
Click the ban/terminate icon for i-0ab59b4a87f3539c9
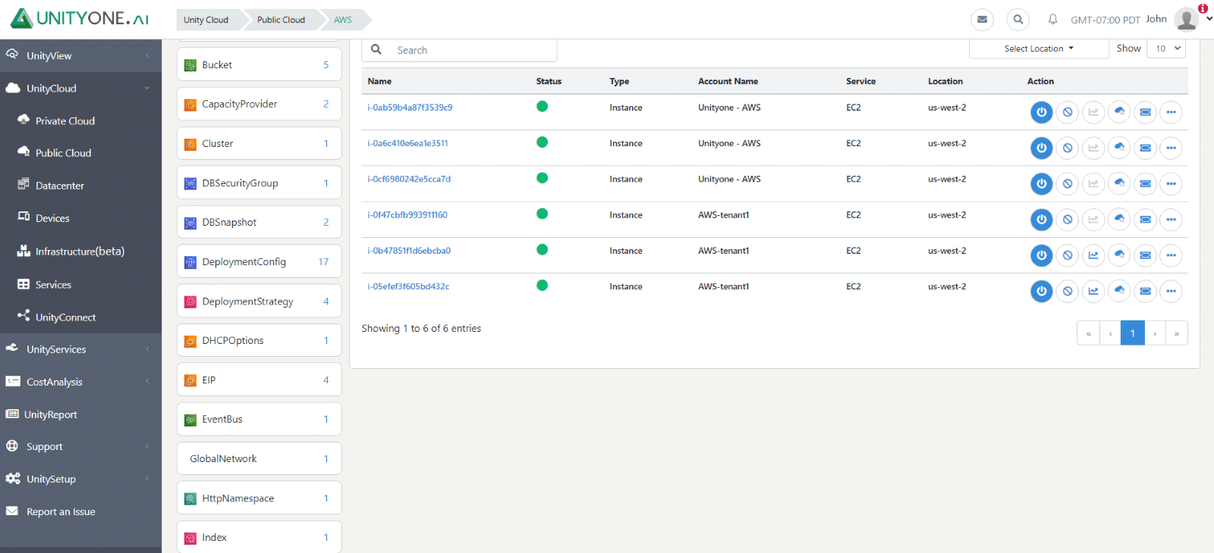(x=1067, y=112)
